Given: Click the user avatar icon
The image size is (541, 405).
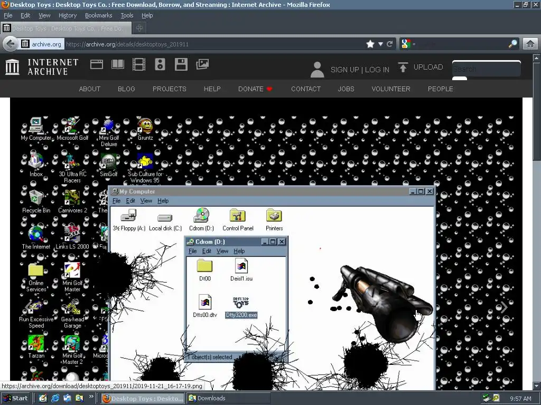Looking at the screenshot, I should click(317, 70).
